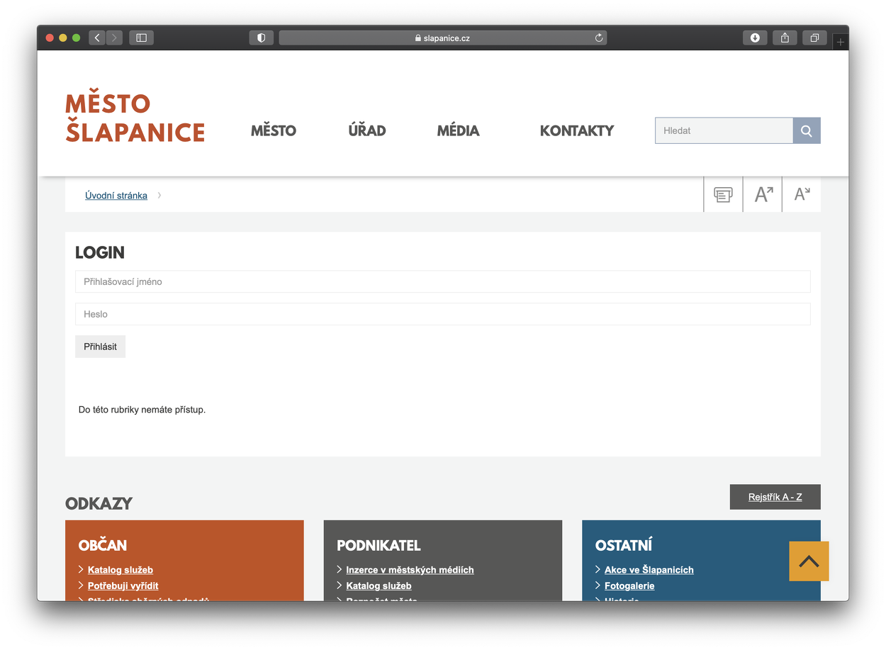The height and width of the screenshot is (650, 886).
Task: Click into the Heslo password field
Action: [442, 314]
